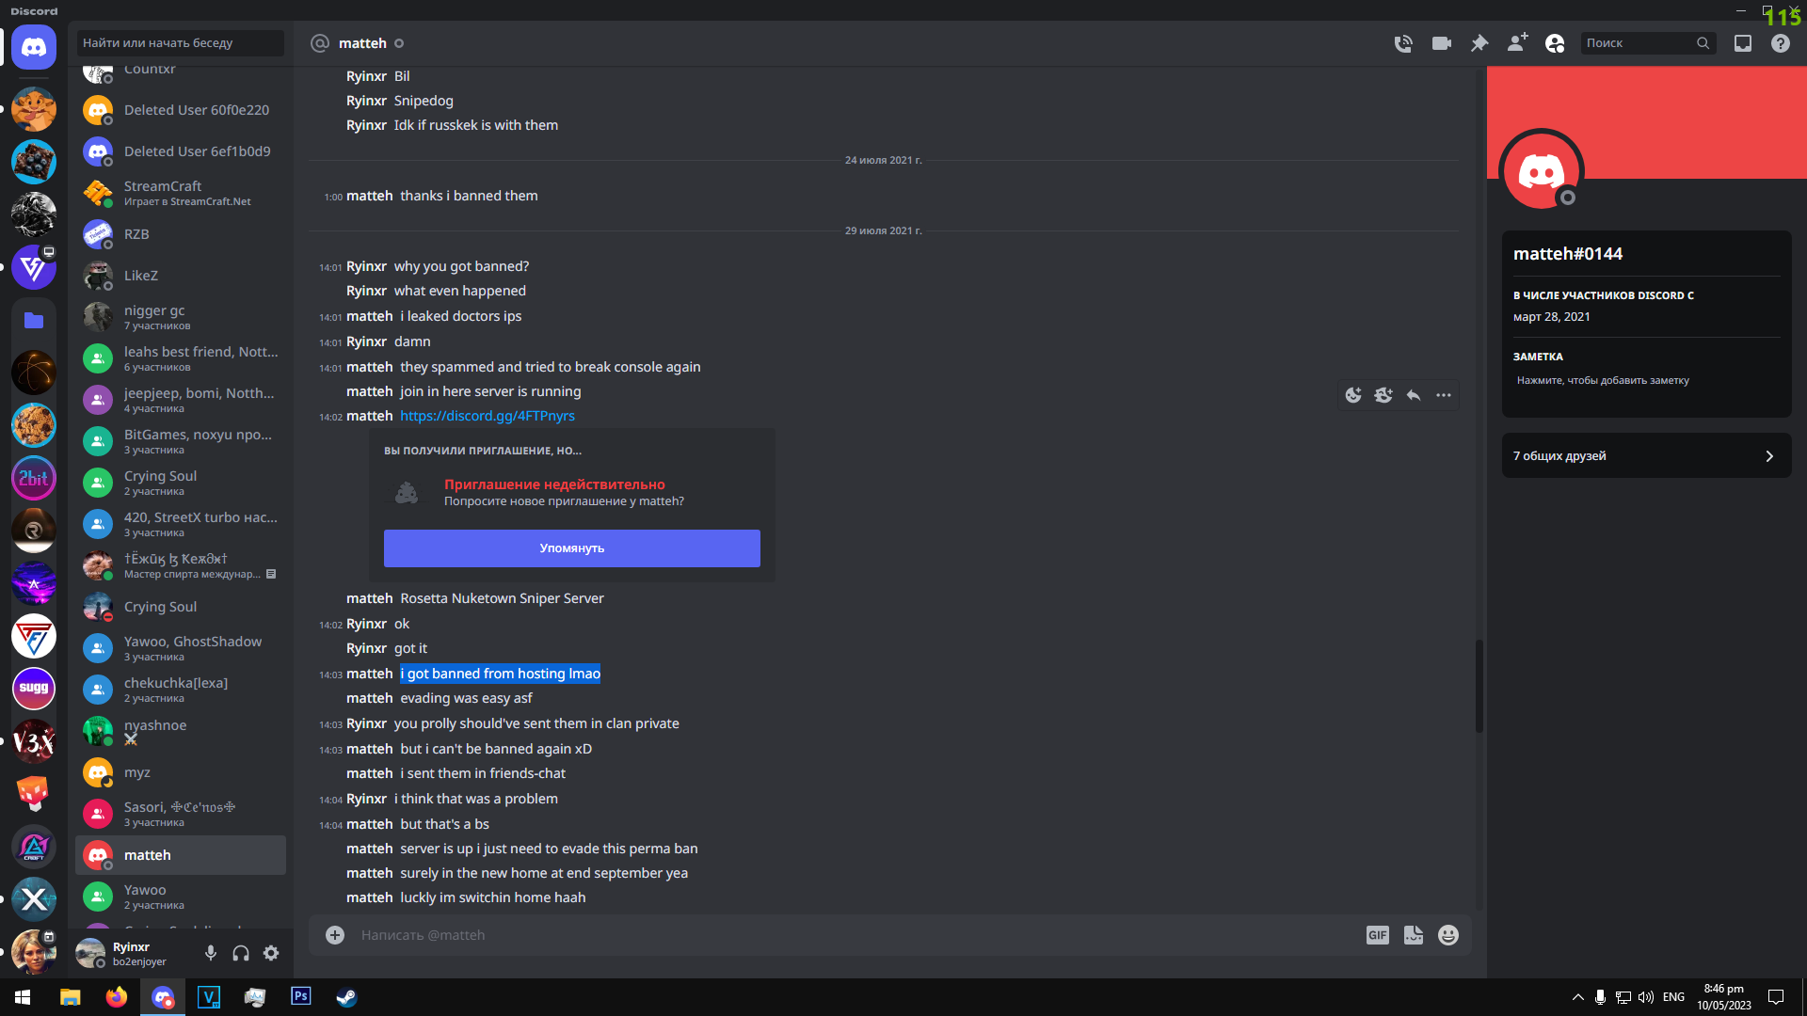Open the myz conversation
This screenshot has width=1807, height=1016.
click(180, 772)
